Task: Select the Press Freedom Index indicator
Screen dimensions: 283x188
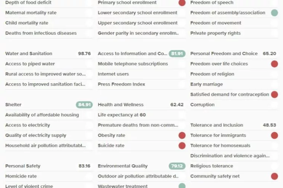Action: click(x=121, y=84)
